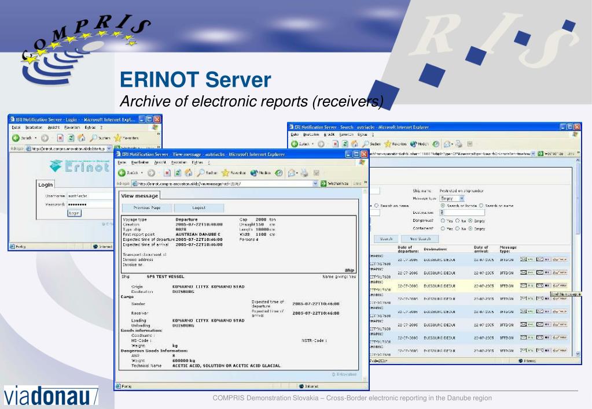Click the 'Logout' button
Image resolution: width=592 pixels, height=409 pixels.
pyautogui.click(x=198, y=208)
